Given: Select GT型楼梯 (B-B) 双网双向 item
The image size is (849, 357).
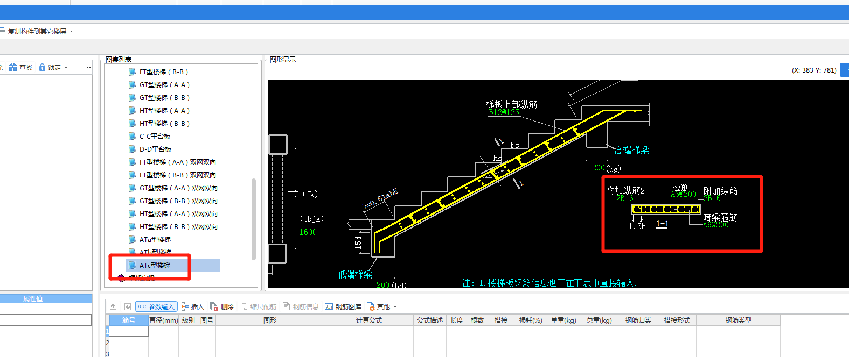Looking at the screenshot, I should pyautogui.click(x=178, y=201).
